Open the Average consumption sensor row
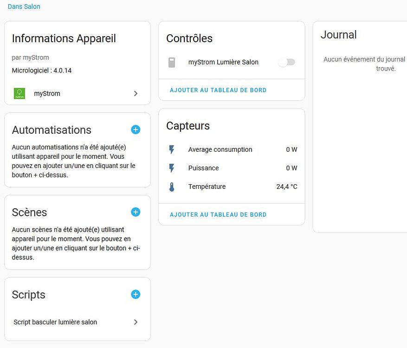The width and height of the screenshot is (407, 348). [220, 149]
